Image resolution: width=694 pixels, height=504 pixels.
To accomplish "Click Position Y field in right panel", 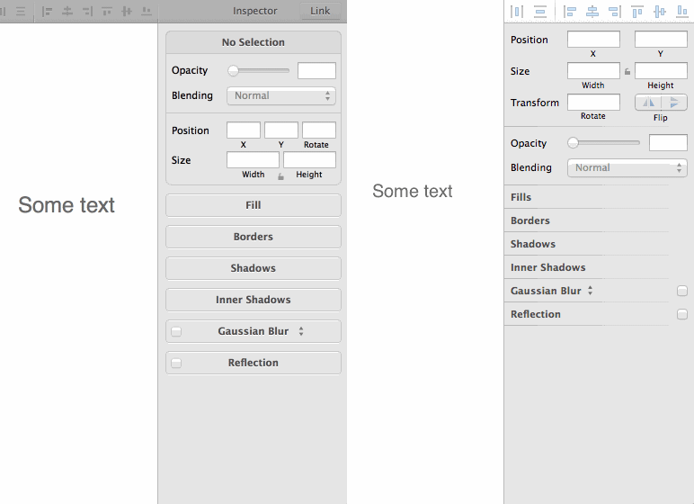I will [661, 40].
